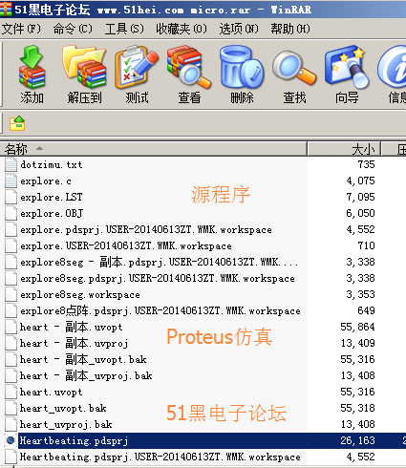Click the 解压到 (Extract To) icon
The image size is (406, 468).
[84, 74]
